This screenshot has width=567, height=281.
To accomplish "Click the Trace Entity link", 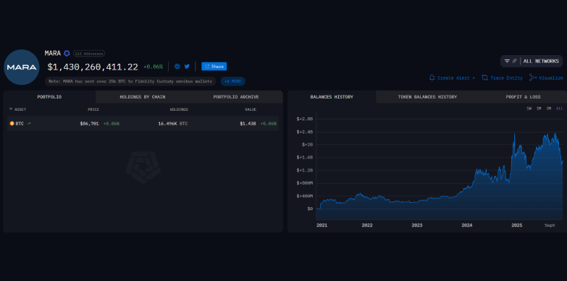I will coord(506,77).
